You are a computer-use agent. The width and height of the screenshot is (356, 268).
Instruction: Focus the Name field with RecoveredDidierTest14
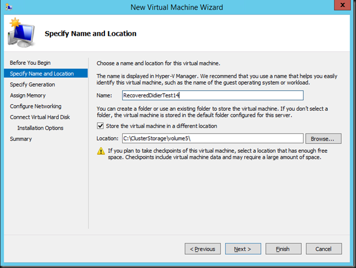[213, 95]
